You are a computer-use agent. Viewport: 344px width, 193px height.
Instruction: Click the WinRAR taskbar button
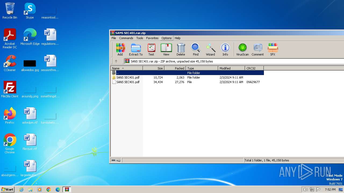(67, 190)
